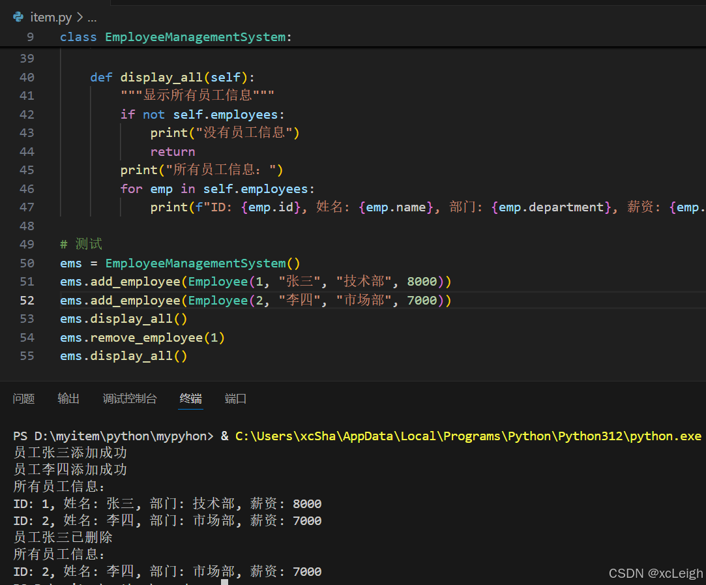Click print("没有员工信息") statement

click(x=225, y=133)
